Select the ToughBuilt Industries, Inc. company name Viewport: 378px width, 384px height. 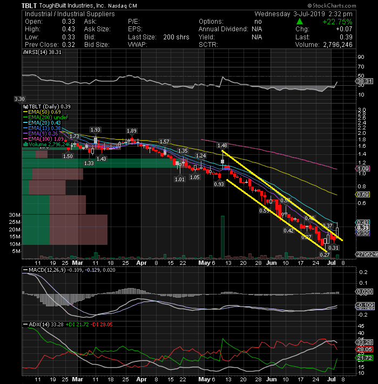72,5
